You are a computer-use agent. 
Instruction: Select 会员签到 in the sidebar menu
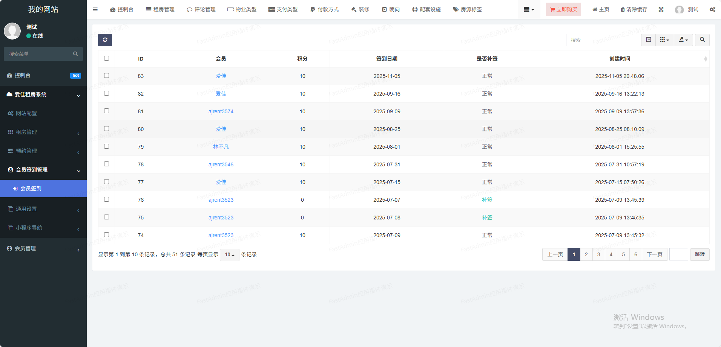pyautogui.click(x=31, y=189)
